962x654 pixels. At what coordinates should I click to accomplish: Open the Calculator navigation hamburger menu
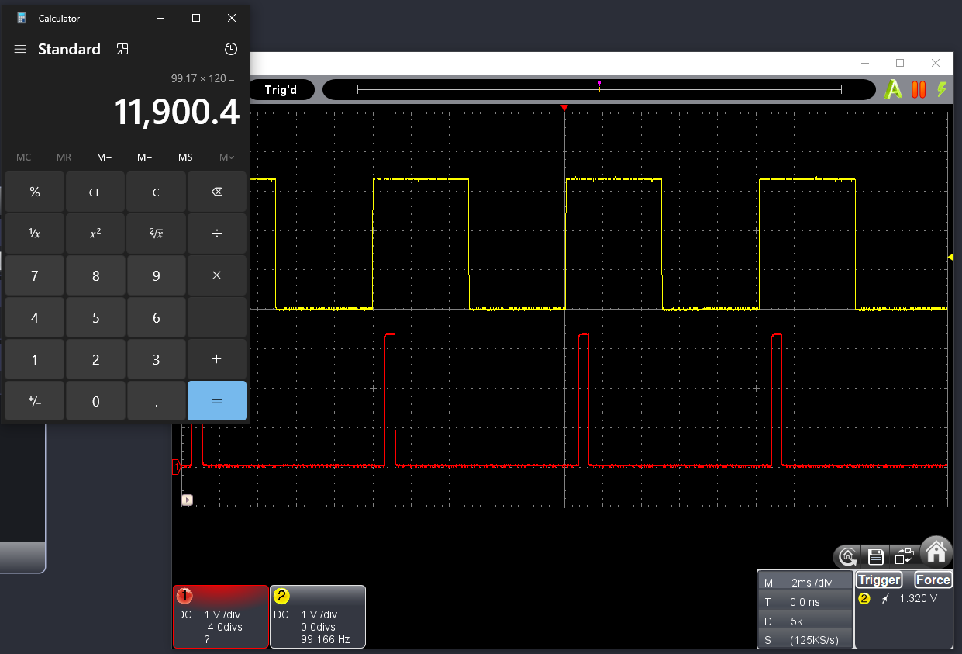coord(20,49)
